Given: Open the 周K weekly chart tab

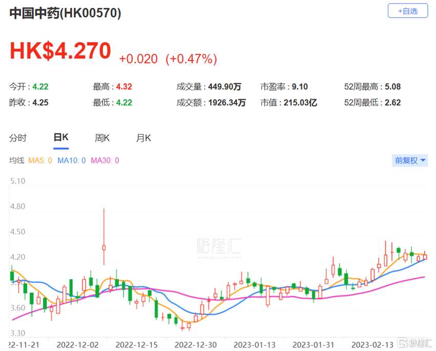Looking at the screenshot, I should tap(102, 138).
